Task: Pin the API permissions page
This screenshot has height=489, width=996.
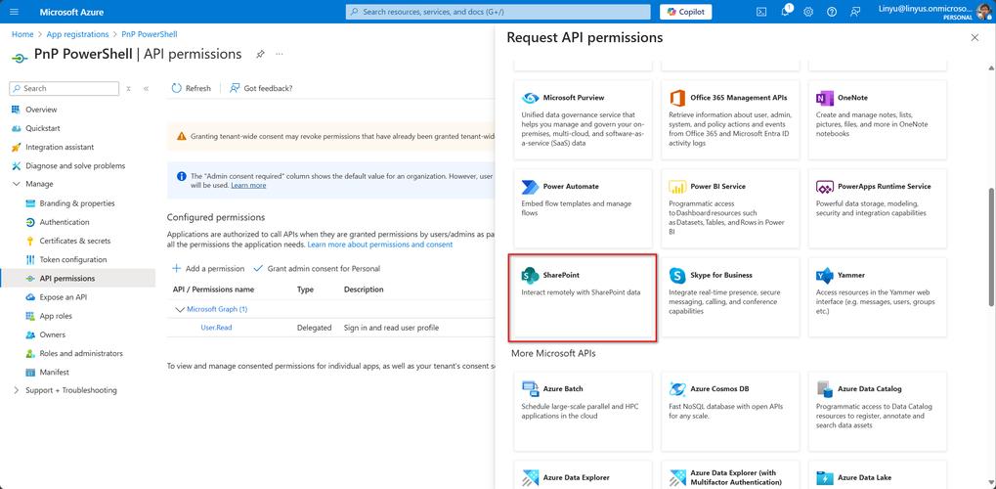Action: (x=260, y=54)
